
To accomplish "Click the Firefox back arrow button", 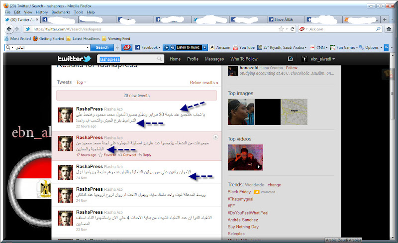I will coord(9,29).
